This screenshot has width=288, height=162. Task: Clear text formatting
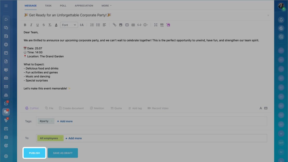click(50, 25)
